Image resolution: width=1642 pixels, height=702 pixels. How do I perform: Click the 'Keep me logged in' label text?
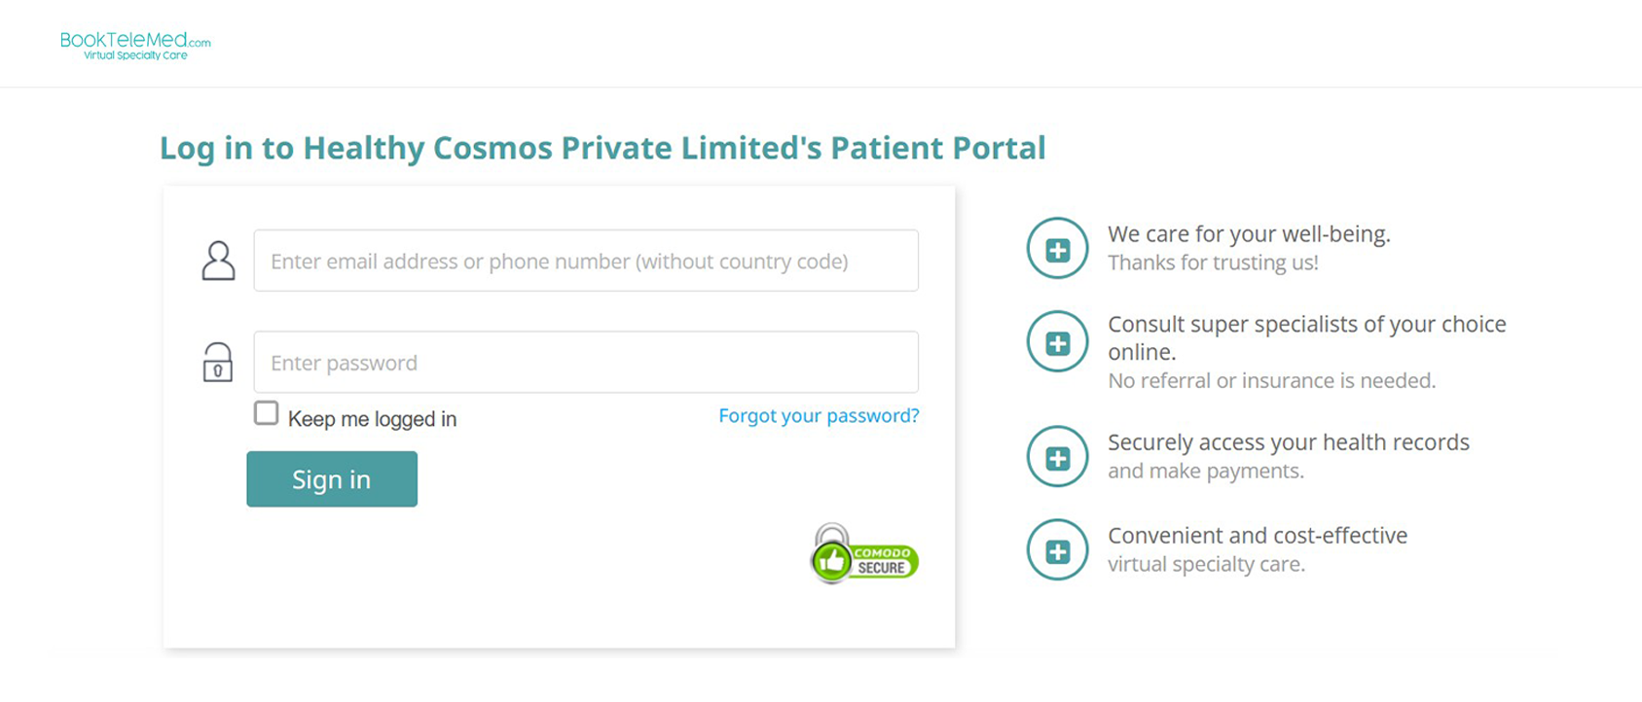click(x=372, y=419)
